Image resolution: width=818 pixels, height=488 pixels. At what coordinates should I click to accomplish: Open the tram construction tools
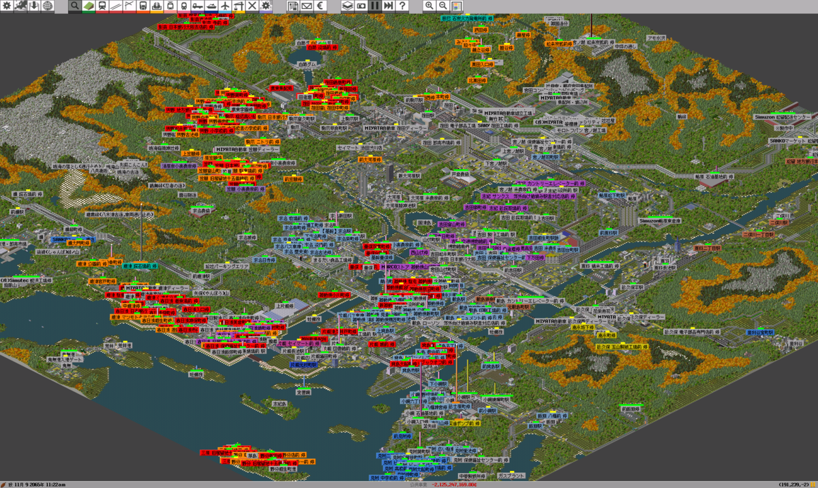tap(170, 6)
